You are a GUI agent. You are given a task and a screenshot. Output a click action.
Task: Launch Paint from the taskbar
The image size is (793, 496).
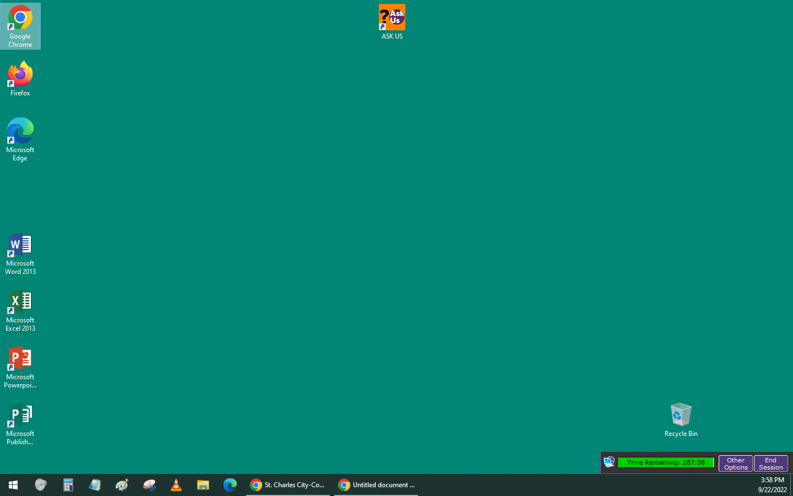coord(122,485)
